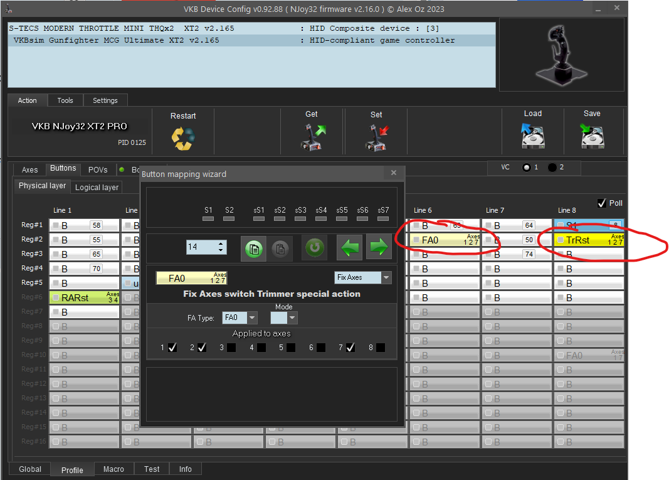Go to previous button with left arrow

pos(350,247)
